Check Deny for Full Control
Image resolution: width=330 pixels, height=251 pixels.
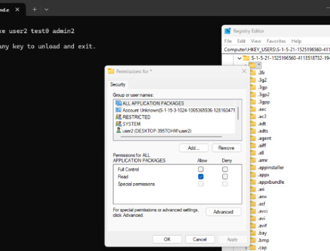point(225,169)
